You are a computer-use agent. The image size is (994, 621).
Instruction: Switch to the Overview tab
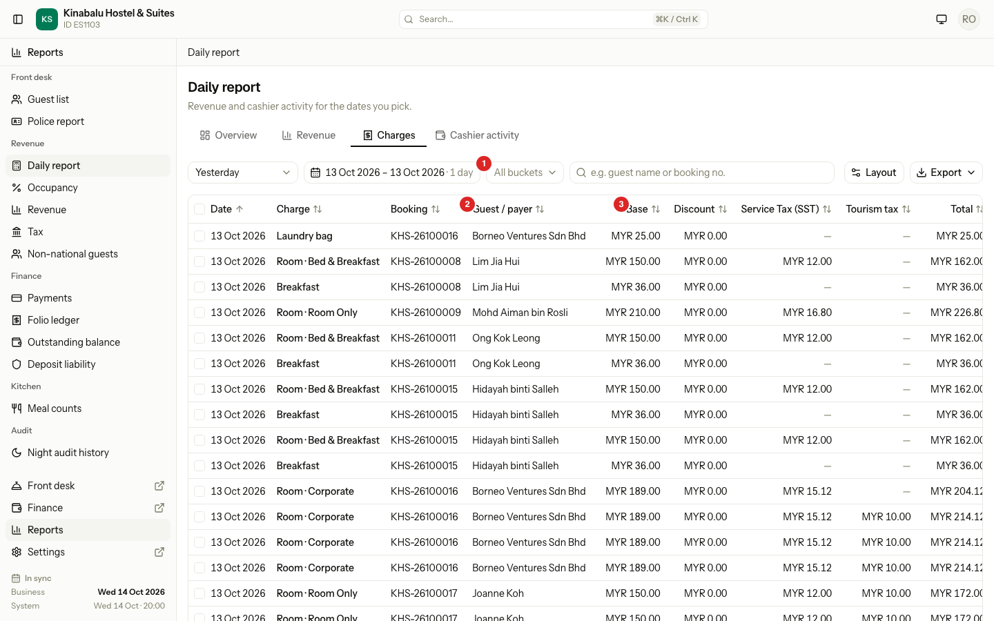228,135
